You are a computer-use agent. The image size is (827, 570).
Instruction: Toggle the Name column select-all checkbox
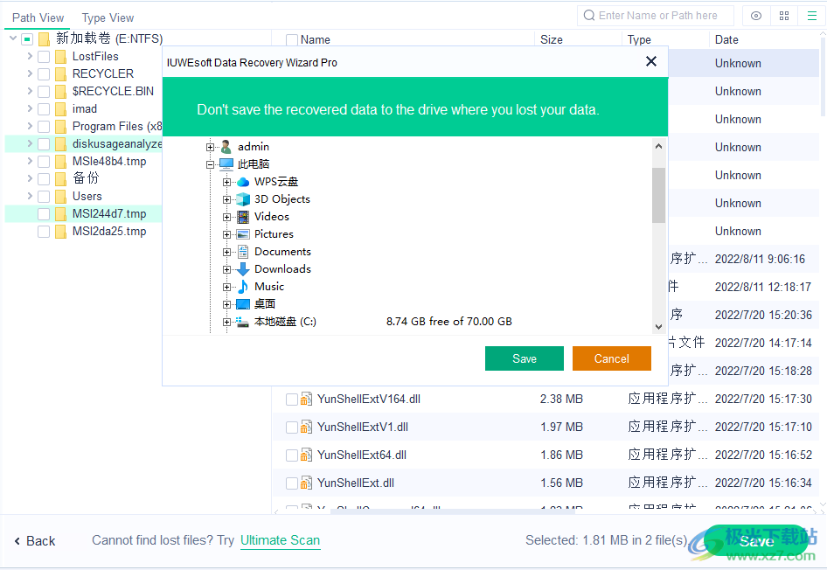point(292,39)
